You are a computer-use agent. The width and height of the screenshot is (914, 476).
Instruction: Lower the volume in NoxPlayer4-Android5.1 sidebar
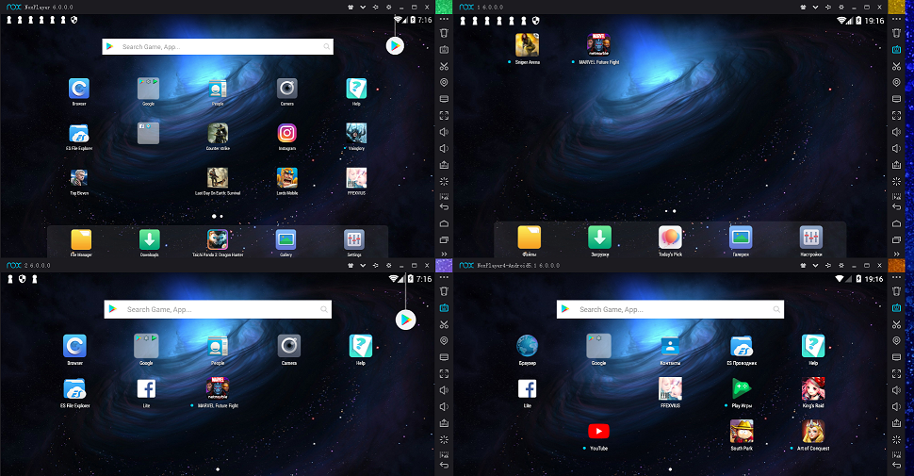[896, 406]
